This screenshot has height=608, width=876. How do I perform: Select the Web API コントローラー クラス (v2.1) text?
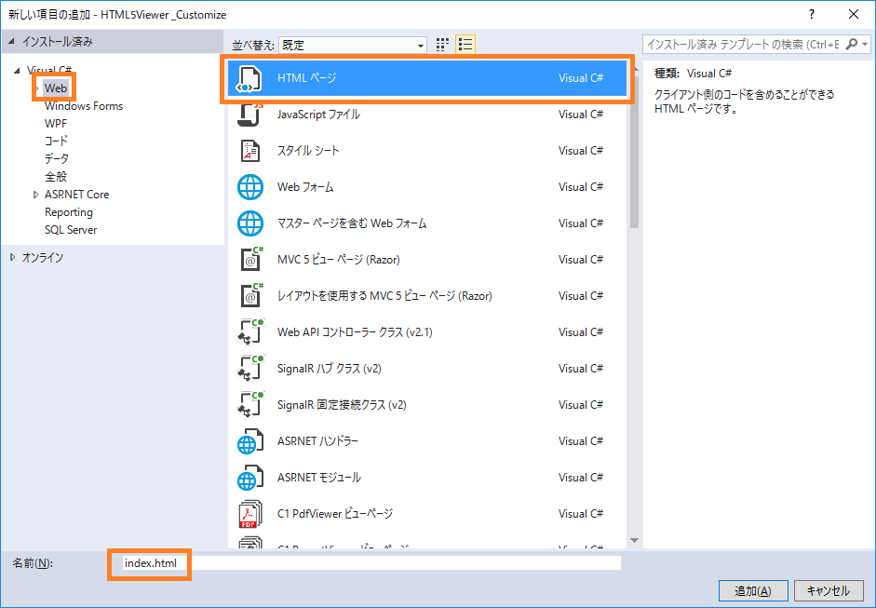point(355,332)
